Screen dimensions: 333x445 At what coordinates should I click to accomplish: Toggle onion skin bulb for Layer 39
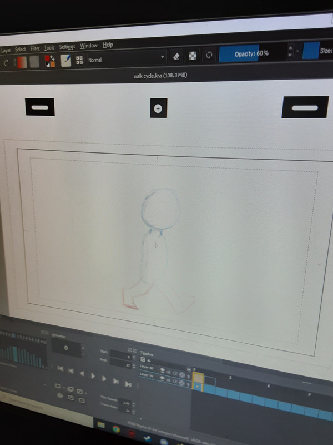(x=188, y=384)
